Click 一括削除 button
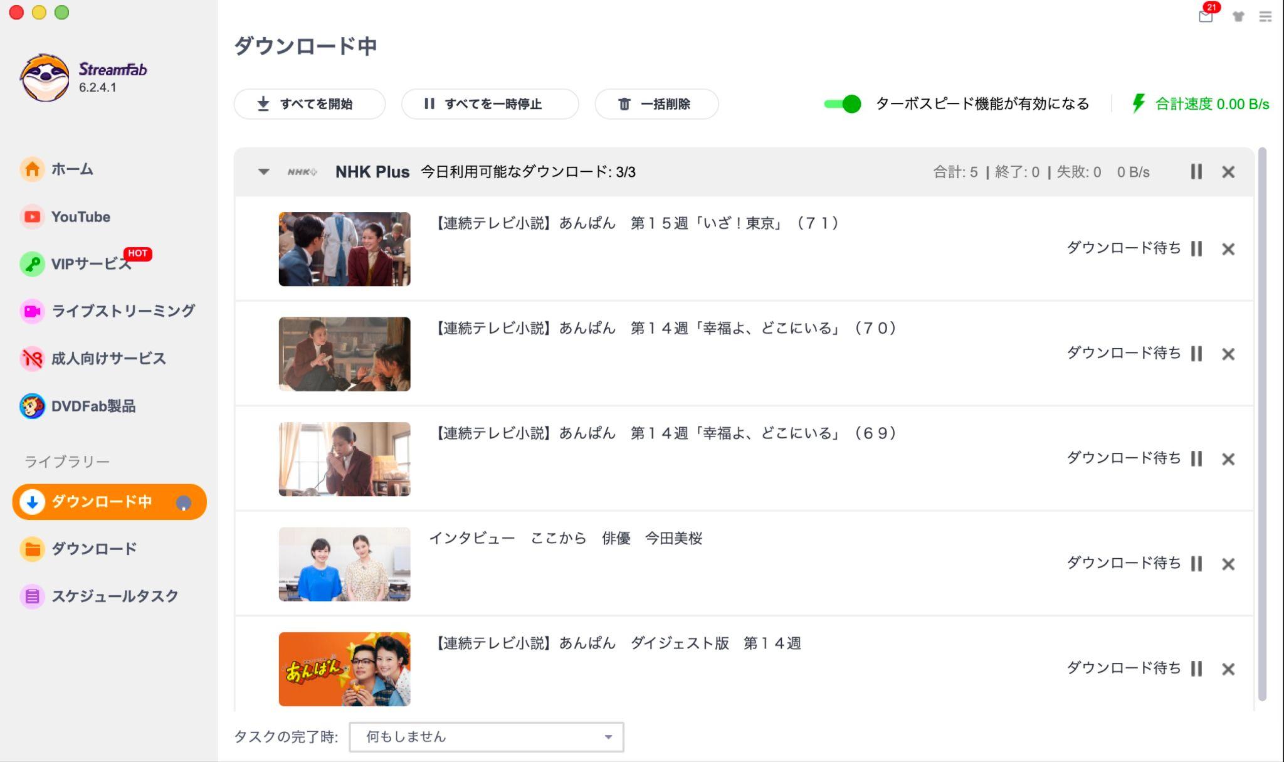Viewport: 1284px width, 762px height. (656, 104)
